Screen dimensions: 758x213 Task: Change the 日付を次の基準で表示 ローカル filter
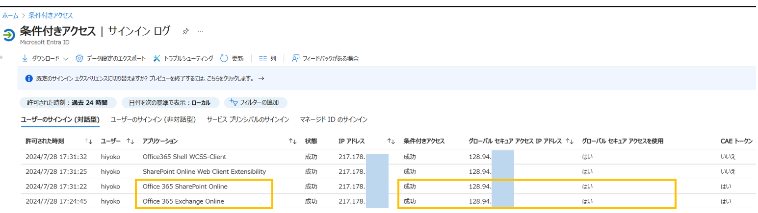(x=170, y=103)
